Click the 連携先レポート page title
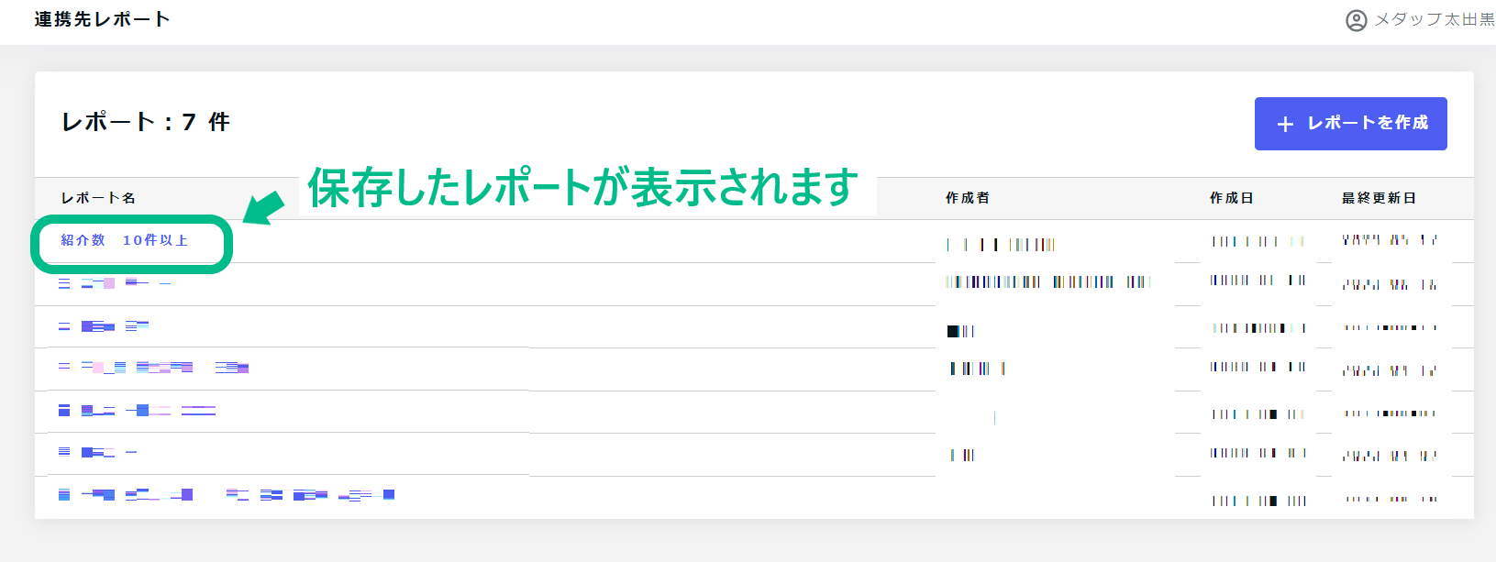Viewport: 1496px width, 562px height. [x=102, y=19]
